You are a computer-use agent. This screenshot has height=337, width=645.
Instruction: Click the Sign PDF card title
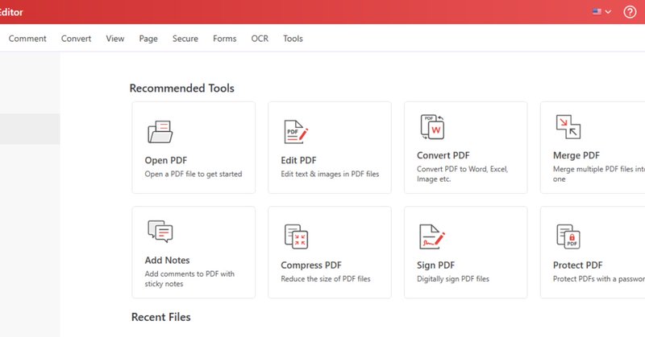coord(435,265)
